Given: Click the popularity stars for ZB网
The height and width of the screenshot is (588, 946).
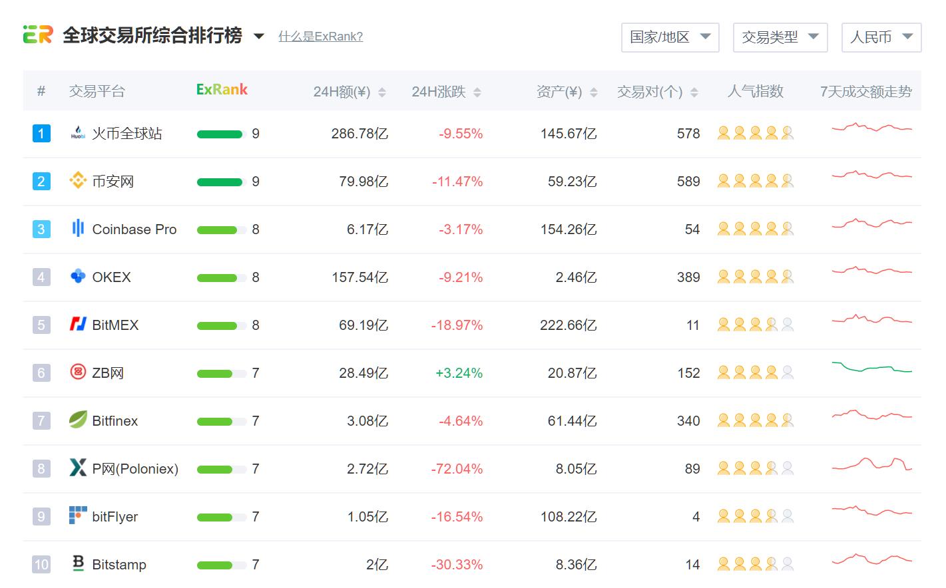Looking at the screenshot, I should pos(756,372).
